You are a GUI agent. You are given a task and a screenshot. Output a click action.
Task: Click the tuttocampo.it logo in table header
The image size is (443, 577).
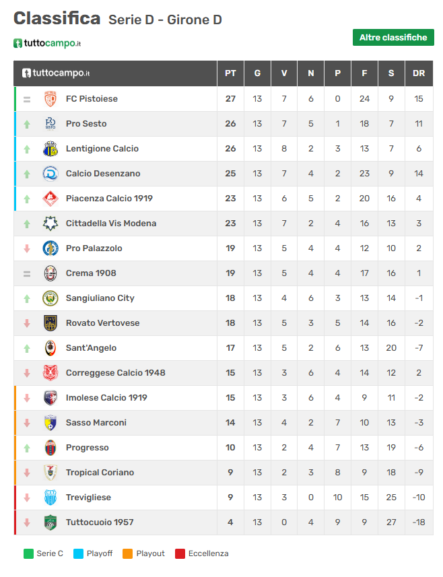(x=56, y=73)
